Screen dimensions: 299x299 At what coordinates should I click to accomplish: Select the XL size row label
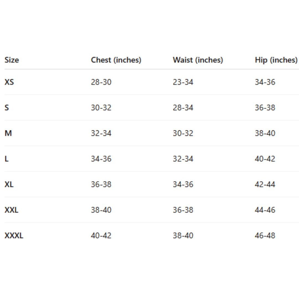[9, 185]
